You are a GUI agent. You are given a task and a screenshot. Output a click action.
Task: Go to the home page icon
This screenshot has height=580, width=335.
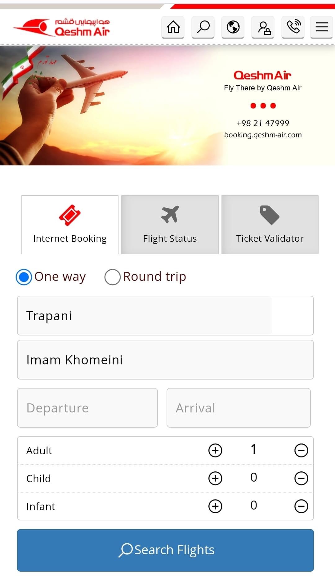173,27
